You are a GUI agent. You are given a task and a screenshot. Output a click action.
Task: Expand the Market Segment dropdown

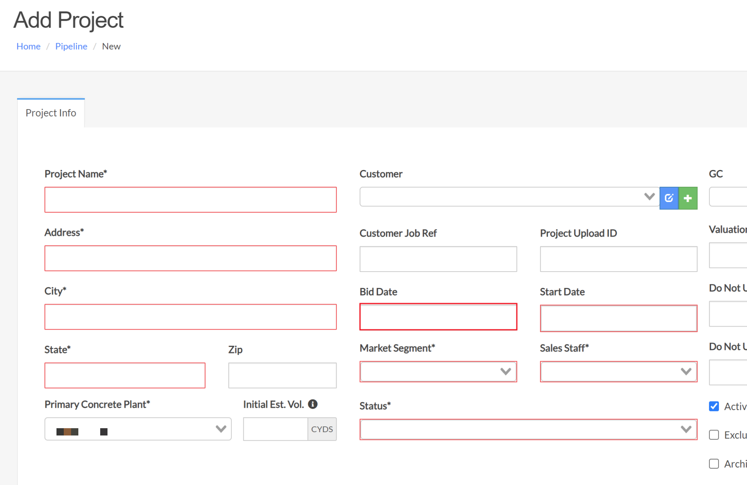click(438, 371)
